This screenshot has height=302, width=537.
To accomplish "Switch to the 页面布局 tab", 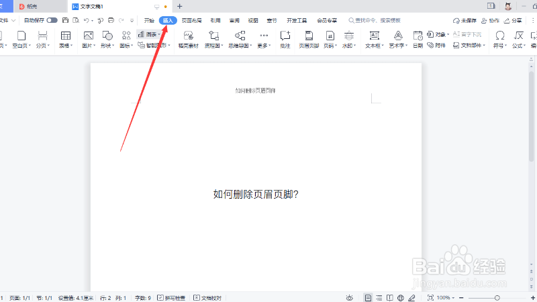I will (x=192, y=21).
